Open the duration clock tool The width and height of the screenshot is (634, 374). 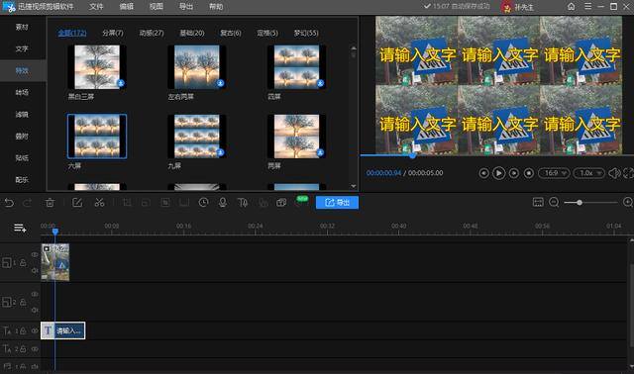[x=203, y=203]
